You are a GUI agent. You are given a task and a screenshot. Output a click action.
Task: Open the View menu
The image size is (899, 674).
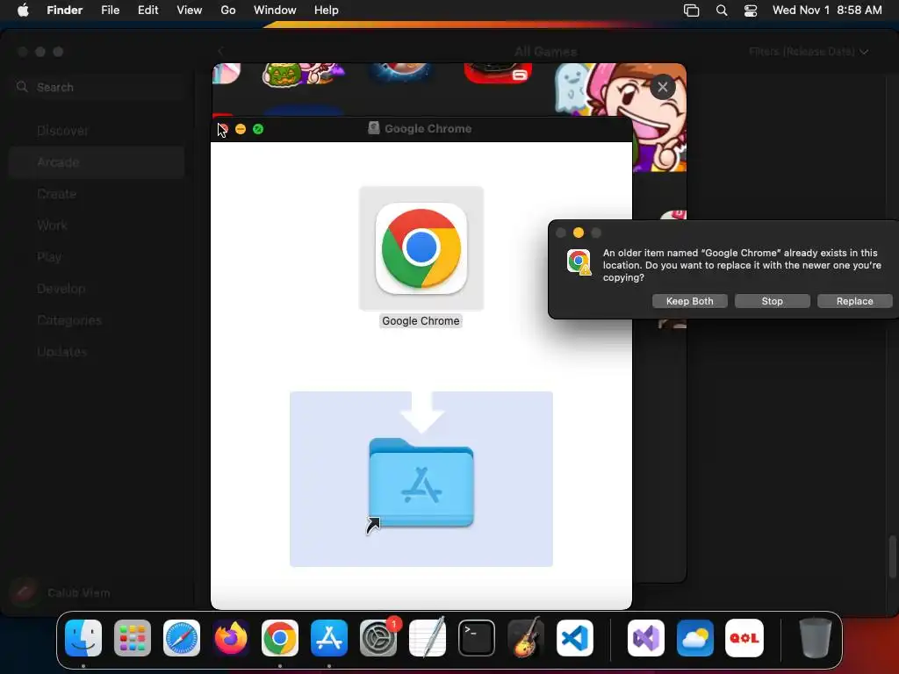(x=190, y=10)
